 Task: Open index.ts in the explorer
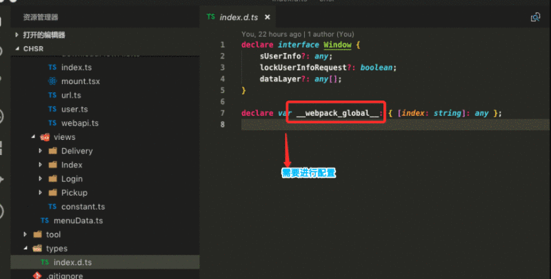click(77, 67)
